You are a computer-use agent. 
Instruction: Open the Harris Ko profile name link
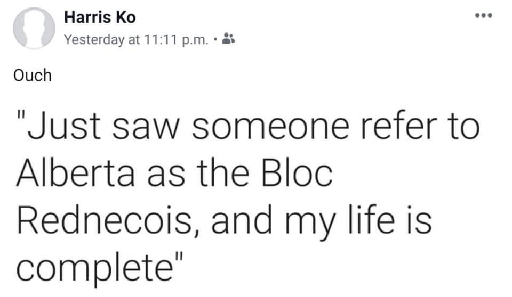click(x=100, y=17)
